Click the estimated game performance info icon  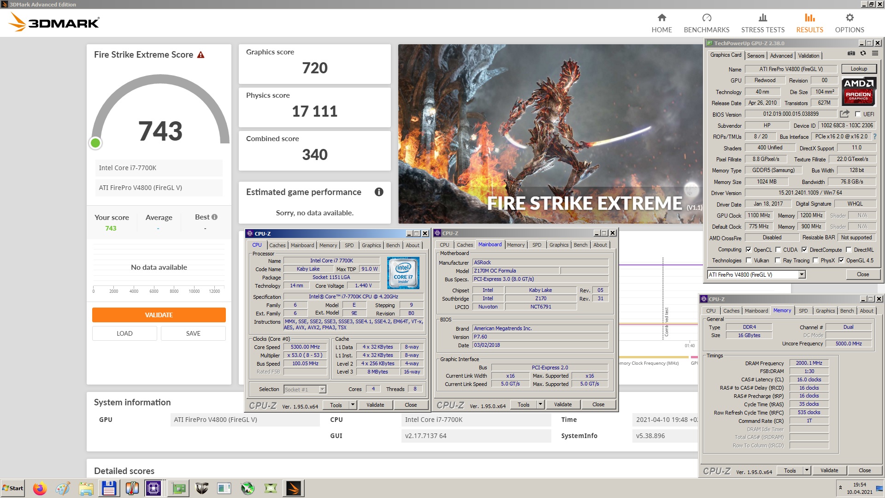(x=379, y=192)
